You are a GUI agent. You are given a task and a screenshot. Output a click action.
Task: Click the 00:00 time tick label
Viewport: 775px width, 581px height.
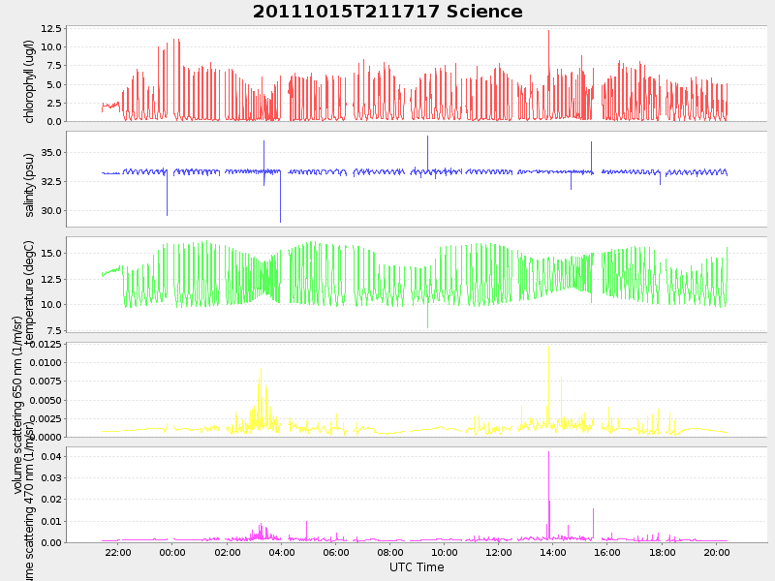[172, 552]
